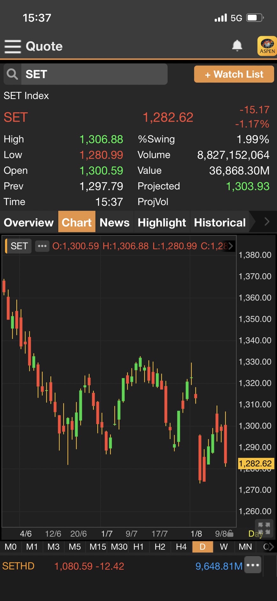Select M5 timeframe
This screenshot has width=277, height=601.
pyautogui.click(x=75, y=547)
